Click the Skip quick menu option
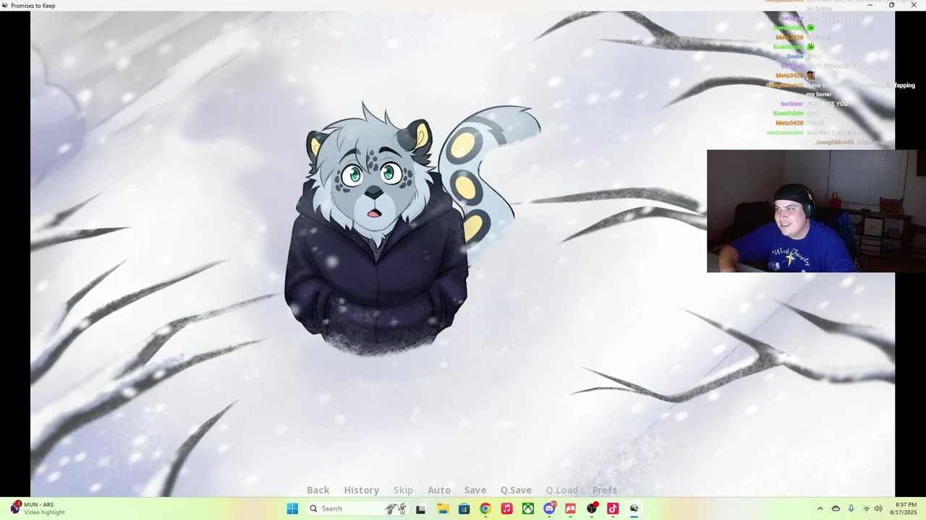Viewport: 926px width, 520px height. point(403,490)
